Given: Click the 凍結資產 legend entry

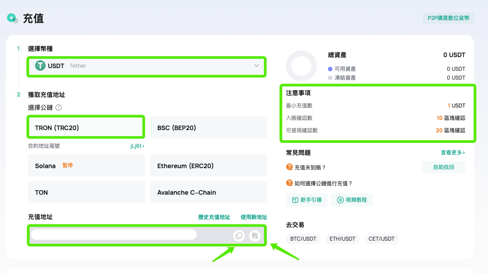Looking at the screenshot, I should coord(342,77).
